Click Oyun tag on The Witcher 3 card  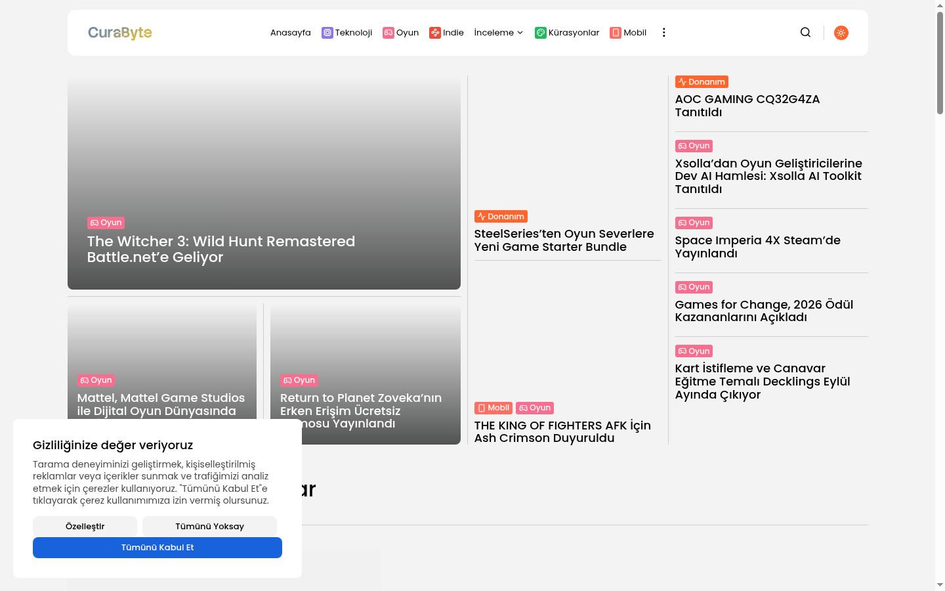106,223
